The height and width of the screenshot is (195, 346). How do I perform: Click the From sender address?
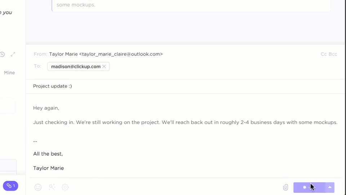(x=106, y=54)
